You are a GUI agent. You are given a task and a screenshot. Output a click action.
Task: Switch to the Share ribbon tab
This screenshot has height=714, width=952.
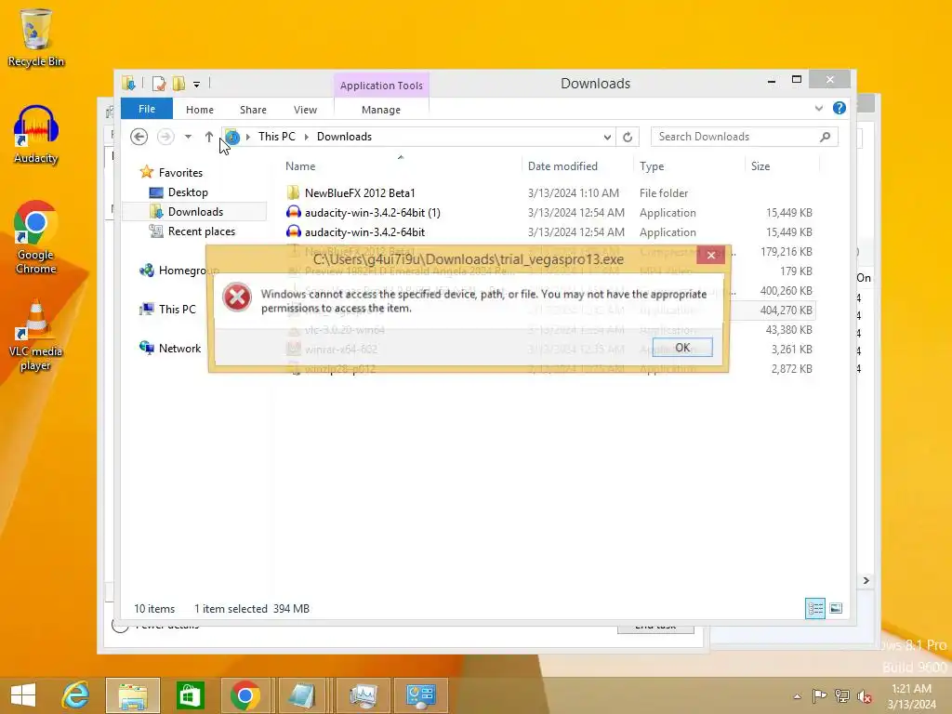pyautogui.click(x=253, y=110)
